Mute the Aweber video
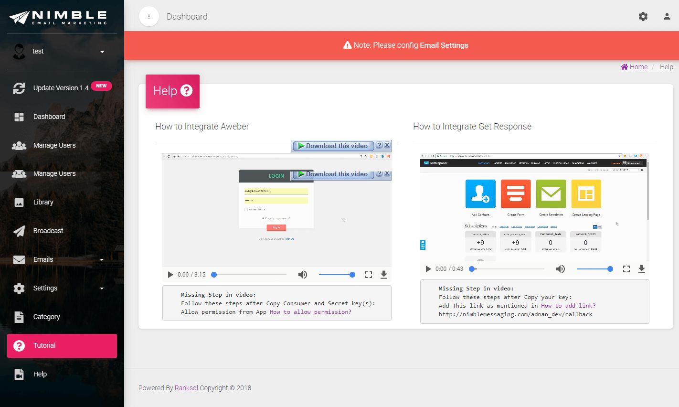This screenshot has height=407, width=679. pyautogui.click(x=303, y=275)
